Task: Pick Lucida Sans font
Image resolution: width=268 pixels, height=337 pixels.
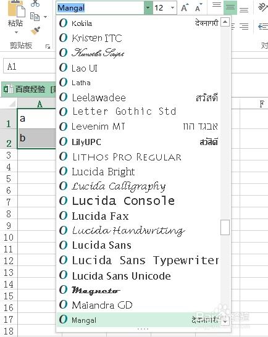Action: (138, 245)
